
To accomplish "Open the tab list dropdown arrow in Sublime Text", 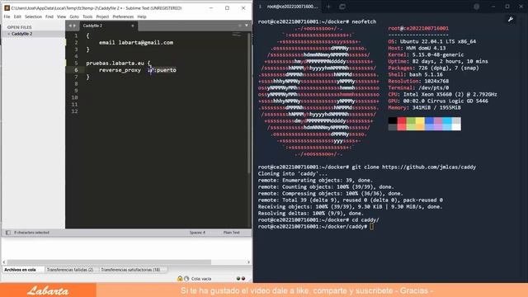I will [247, 26].
